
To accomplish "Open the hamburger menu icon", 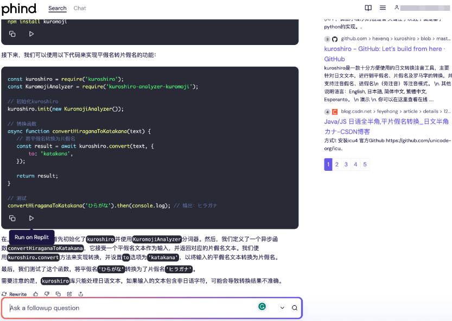I will point(383,8).
